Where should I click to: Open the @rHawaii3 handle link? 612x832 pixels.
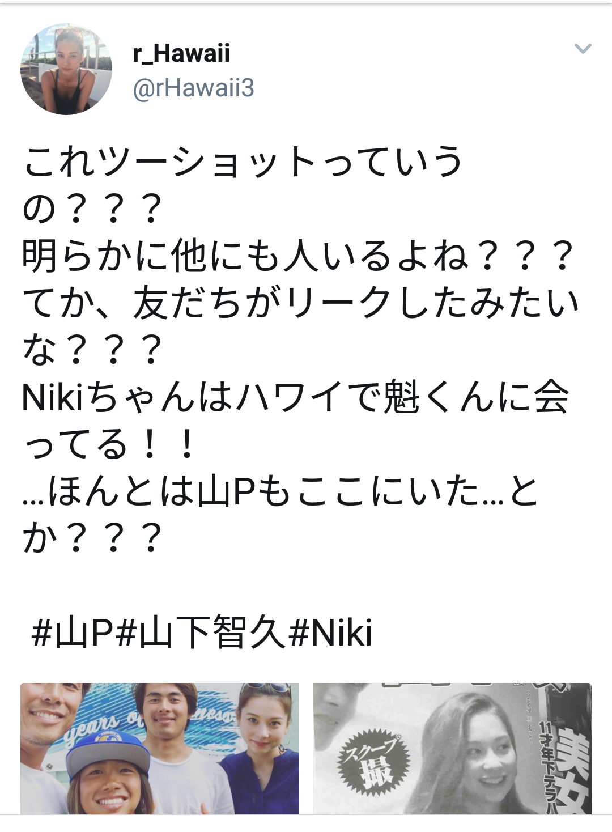[193, 88]
